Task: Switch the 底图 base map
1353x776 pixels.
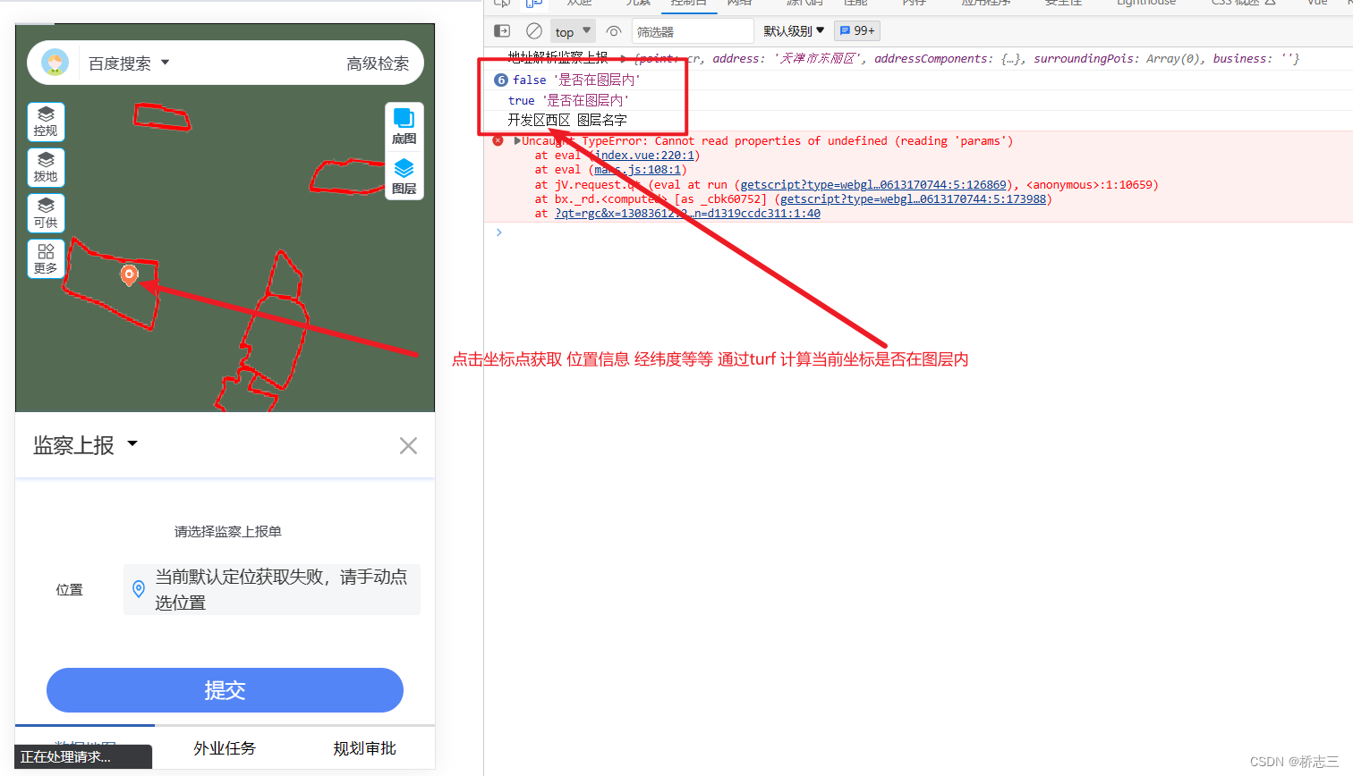Action: [x=404, y=127]
